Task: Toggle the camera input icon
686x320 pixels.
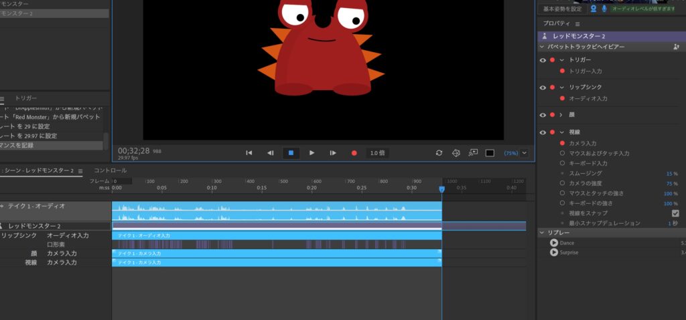Action: tap(594, 9)
